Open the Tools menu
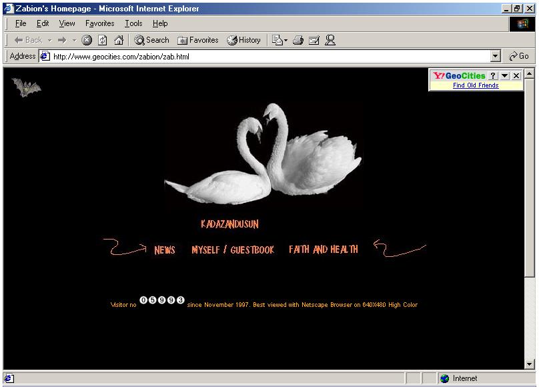The width and height of the screenshot is (539, 387). pos(133,23)
